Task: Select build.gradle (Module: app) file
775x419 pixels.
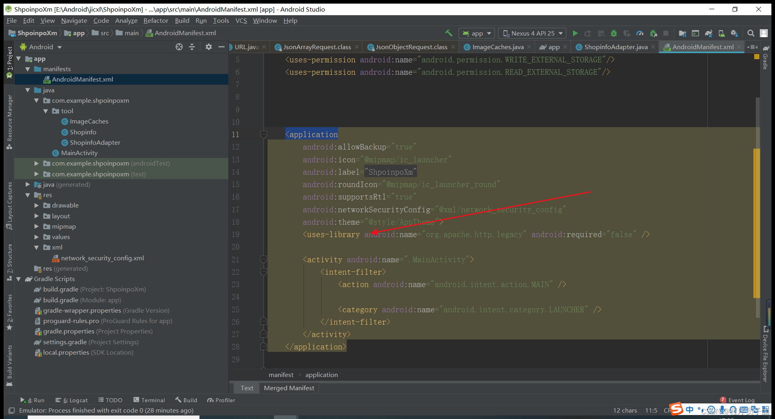Action: (82, 300)
